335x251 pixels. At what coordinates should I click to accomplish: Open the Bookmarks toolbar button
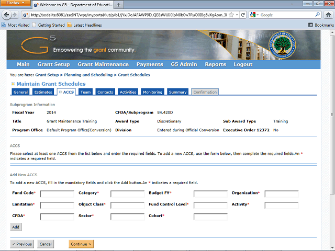point(321,25)
